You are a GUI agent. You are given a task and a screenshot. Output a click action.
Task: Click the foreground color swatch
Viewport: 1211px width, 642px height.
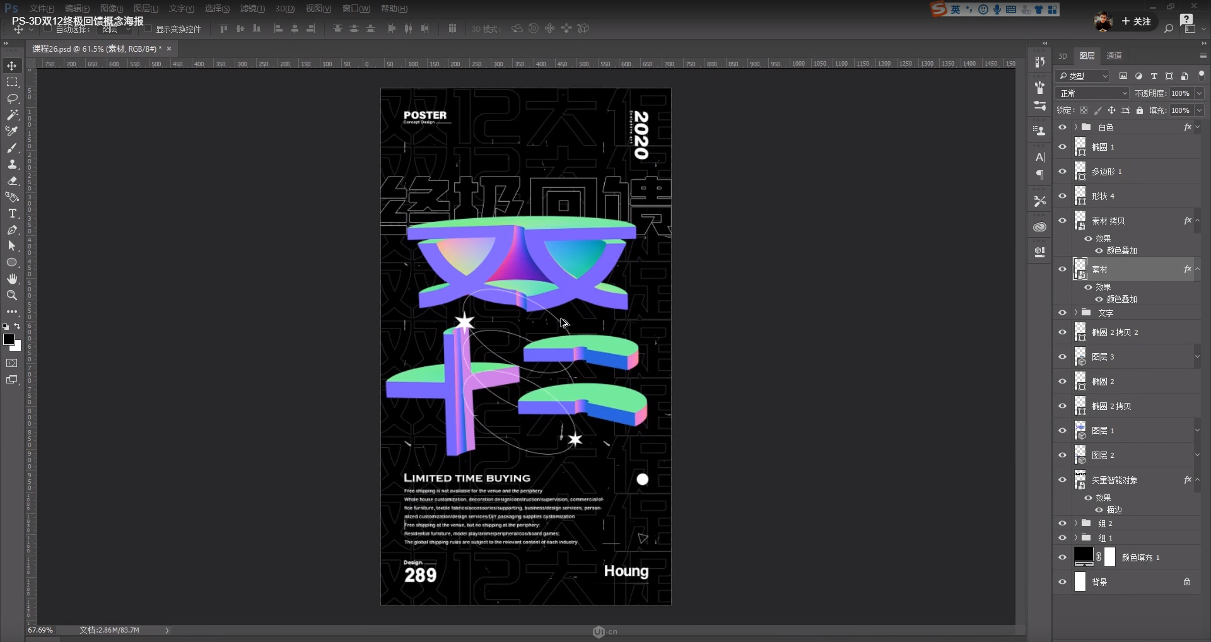[x=8, y=339]
